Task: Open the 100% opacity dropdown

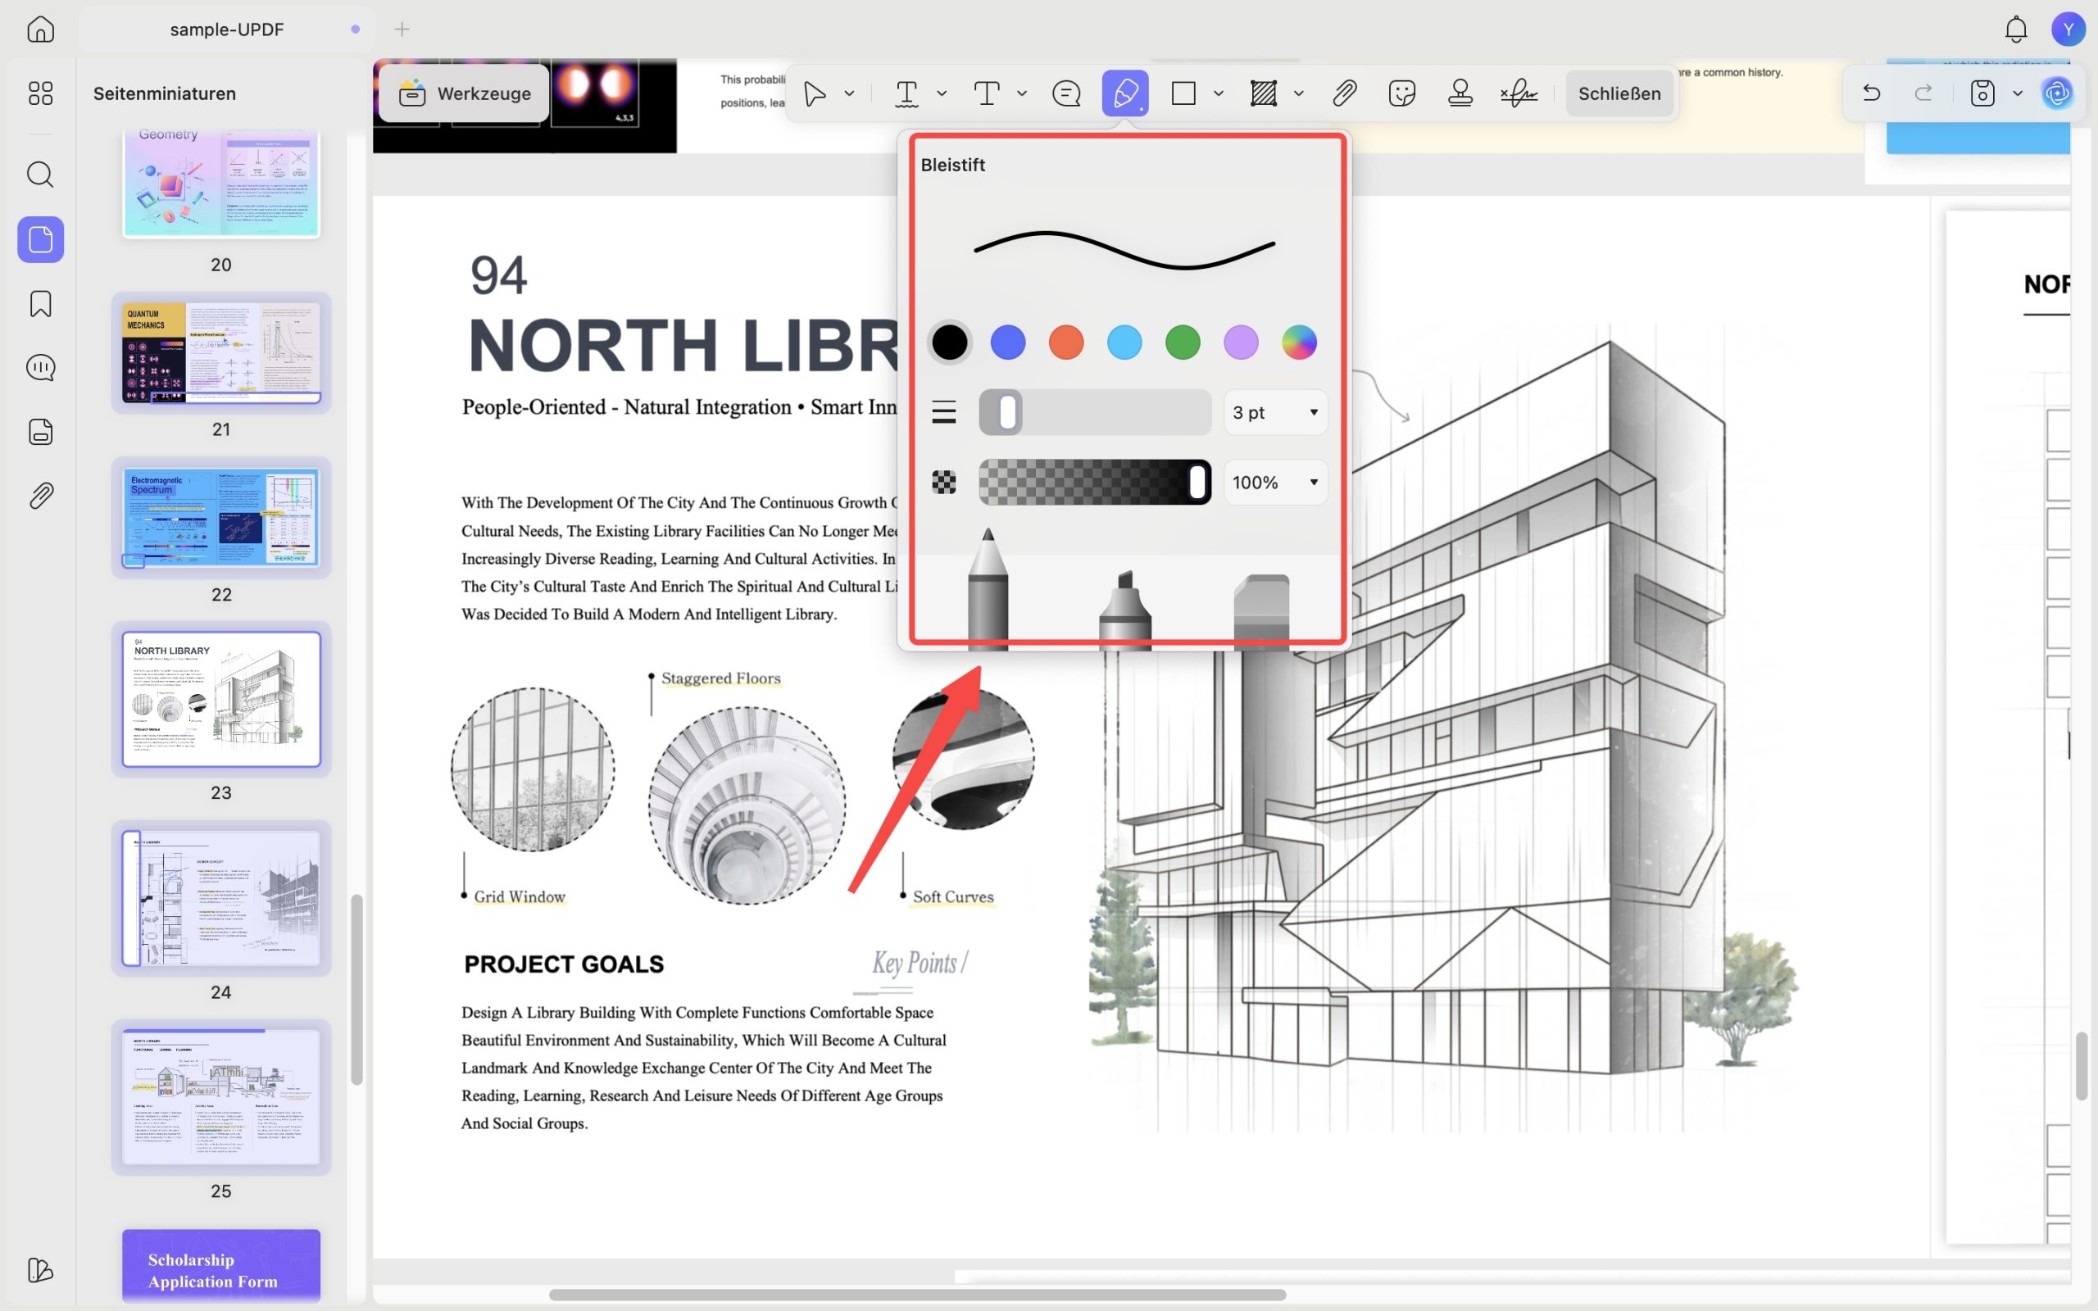Action: click(x=1275, y=482)
